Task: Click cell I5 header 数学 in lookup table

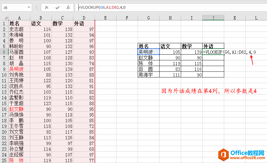Action: 192,46
